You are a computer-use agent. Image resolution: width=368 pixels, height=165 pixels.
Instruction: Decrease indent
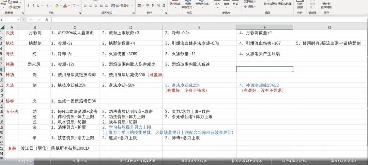pyautogui.click(x=102, y=6)
